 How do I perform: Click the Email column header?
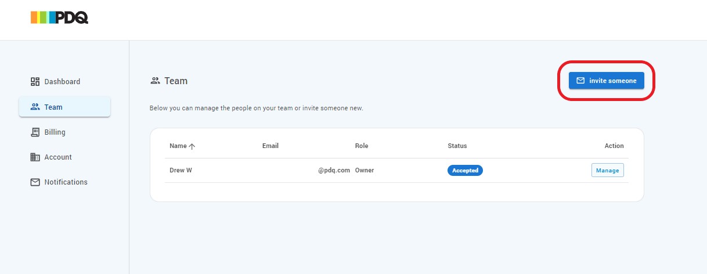coord(270,146)
